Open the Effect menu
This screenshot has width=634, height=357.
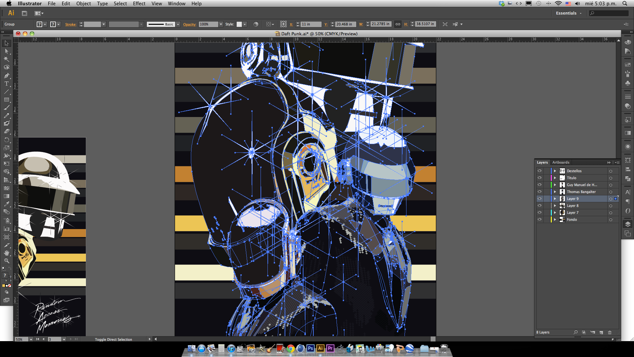point(139,4)
